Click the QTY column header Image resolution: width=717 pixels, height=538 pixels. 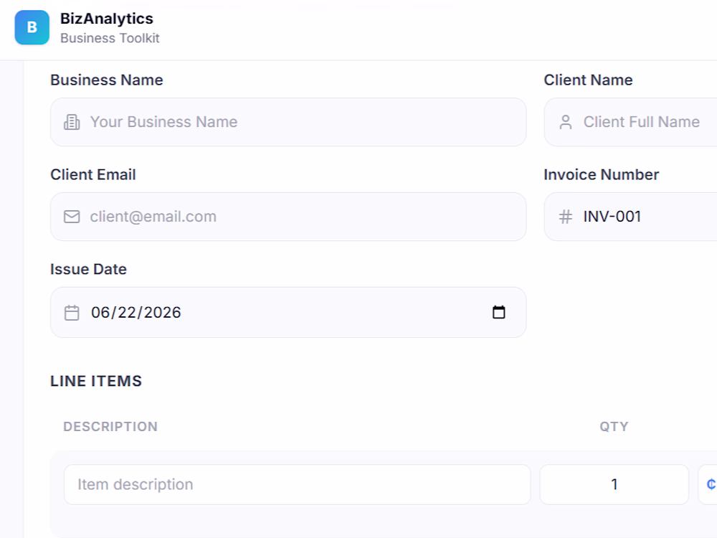coord(614,426)
